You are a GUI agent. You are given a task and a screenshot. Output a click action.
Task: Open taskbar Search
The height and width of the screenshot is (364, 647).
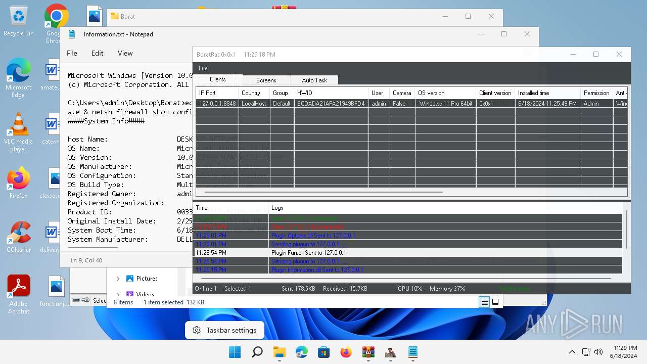tap(257, 352)
